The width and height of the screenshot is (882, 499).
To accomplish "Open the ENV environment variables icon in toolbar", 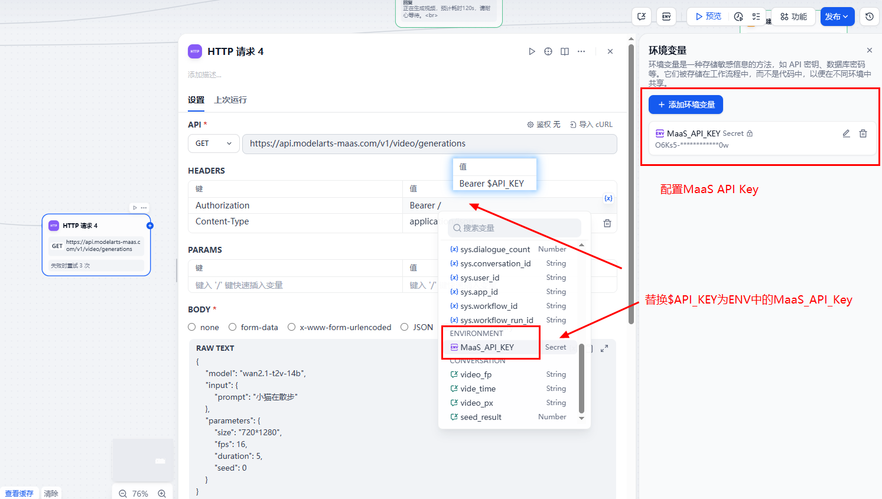I will tap(666, 17).
